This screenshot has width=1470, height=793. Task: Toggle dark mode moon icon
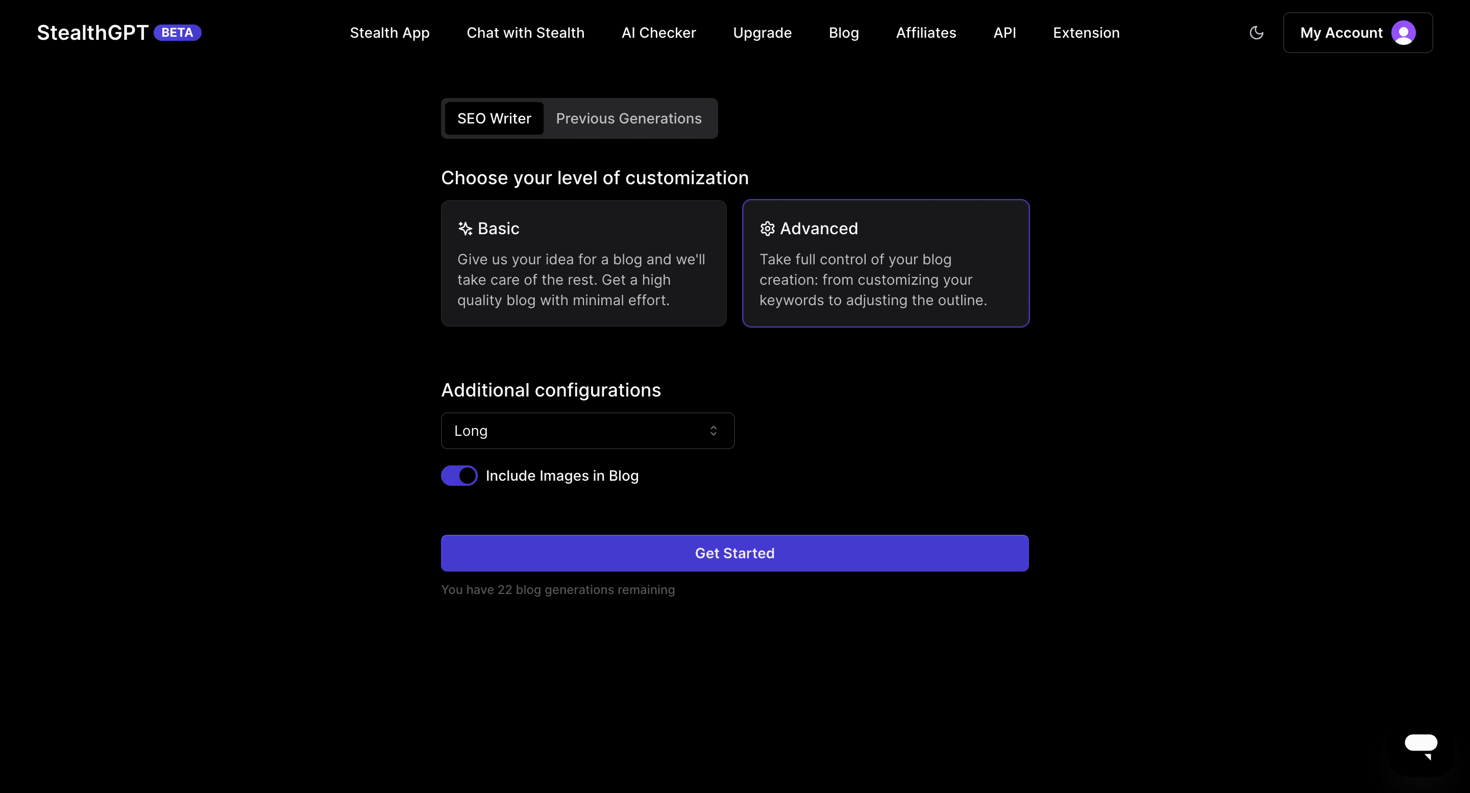(x=1256, y=33)
